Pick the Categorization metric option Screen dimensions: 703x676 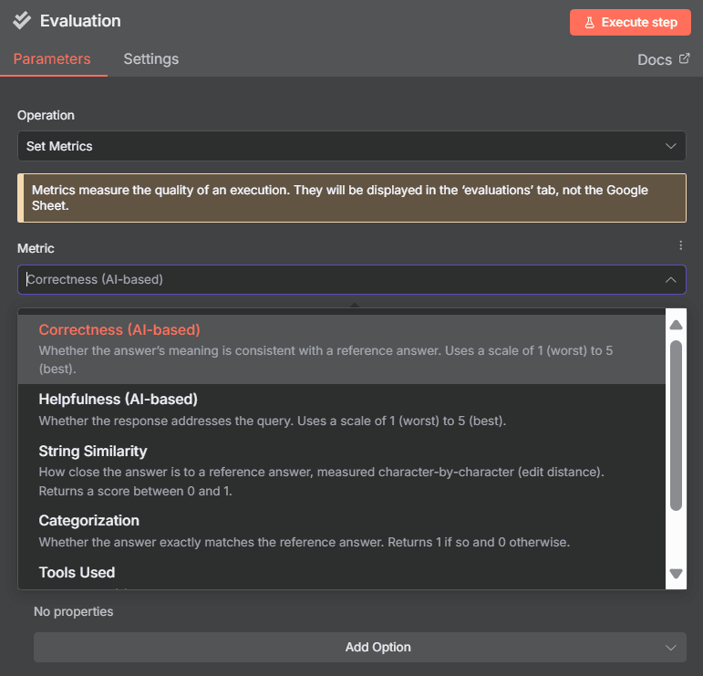pyautogui.click(x=341, y=532)
